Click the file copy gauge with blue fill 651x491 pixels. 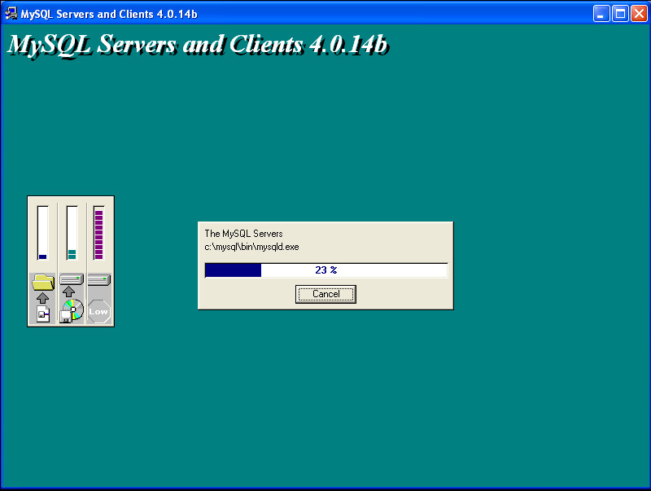(x=42, y=233)
